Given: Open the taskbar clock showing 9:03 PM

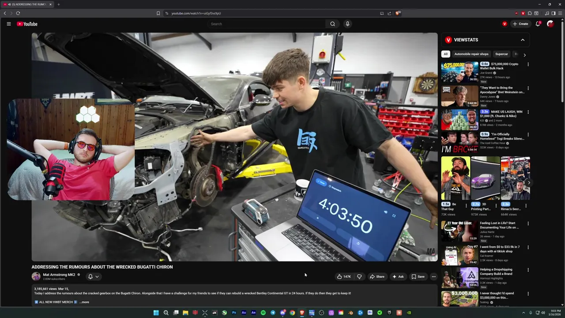Looking at the screenshot, I should [555, 313].
